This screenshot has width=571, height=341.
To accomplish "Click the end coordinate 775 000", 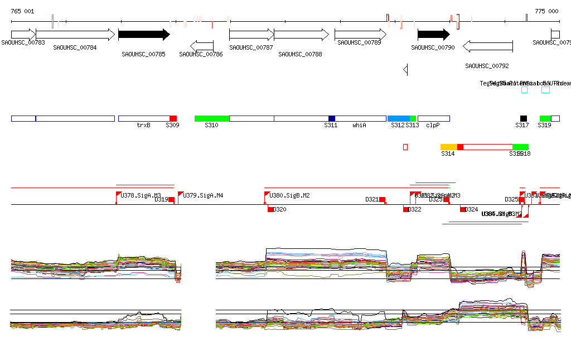I will pyautogui.click(x=546, y=11).
